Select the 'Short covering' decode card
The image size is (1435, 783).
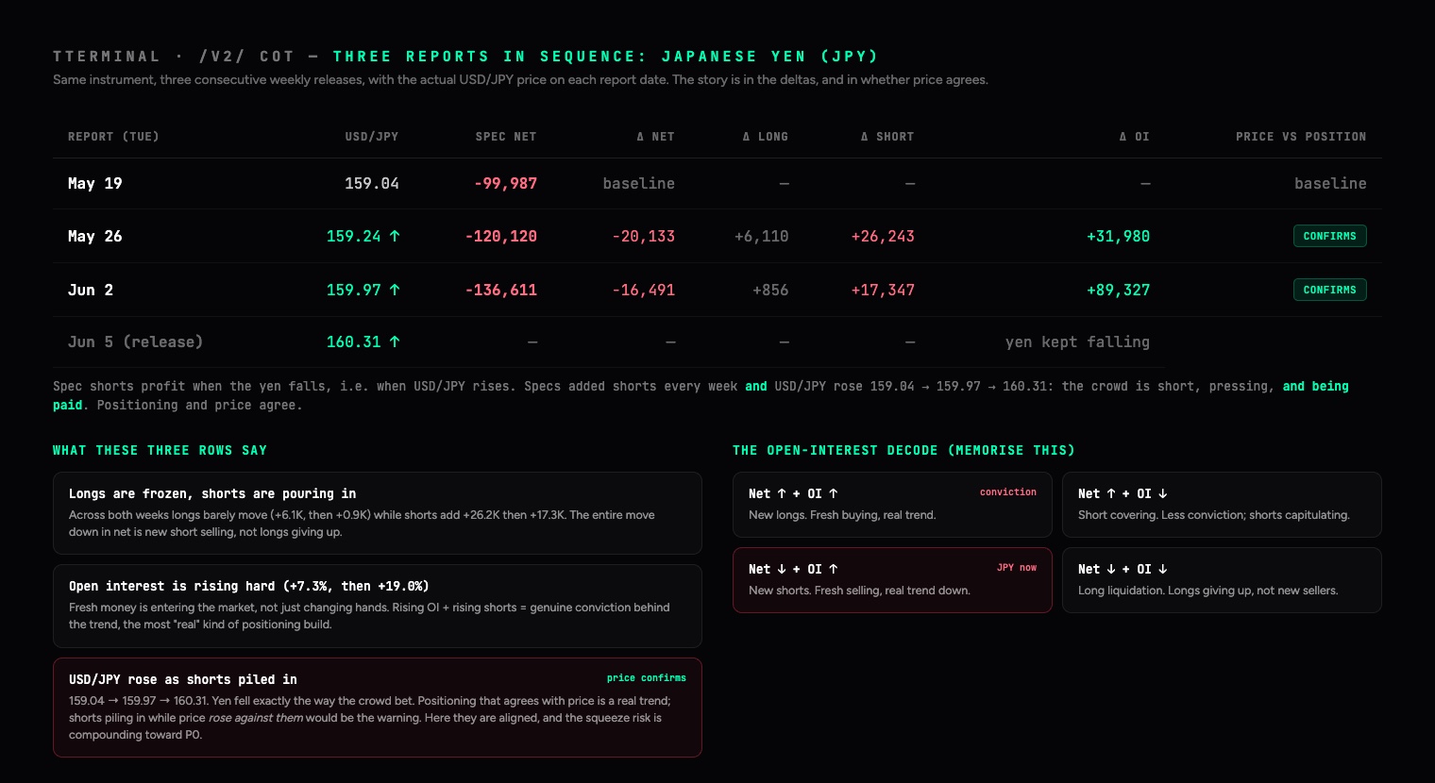[1222, 505]
